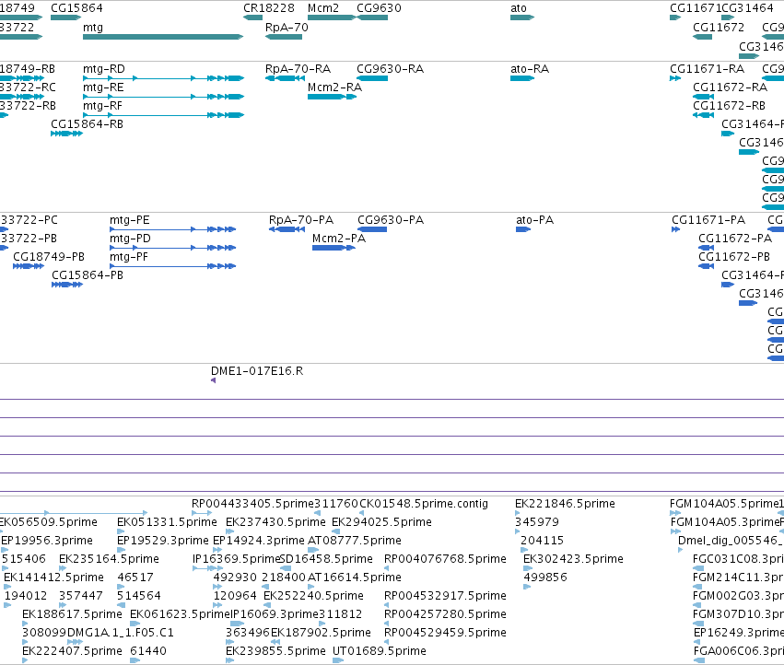Click the CG11671-PA protein label

click(x=708, y=220)
